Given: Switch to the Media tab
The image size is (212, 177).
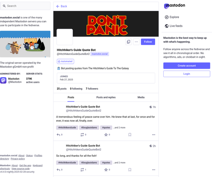Looking at the screenshot, I should [x=141, y=97].
